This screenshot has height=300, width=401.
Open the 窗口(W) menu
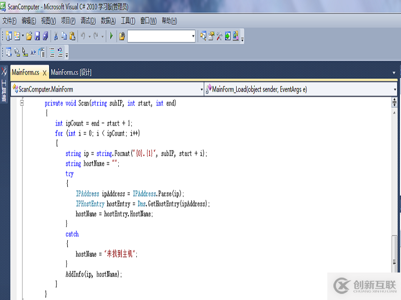(148, 21)
